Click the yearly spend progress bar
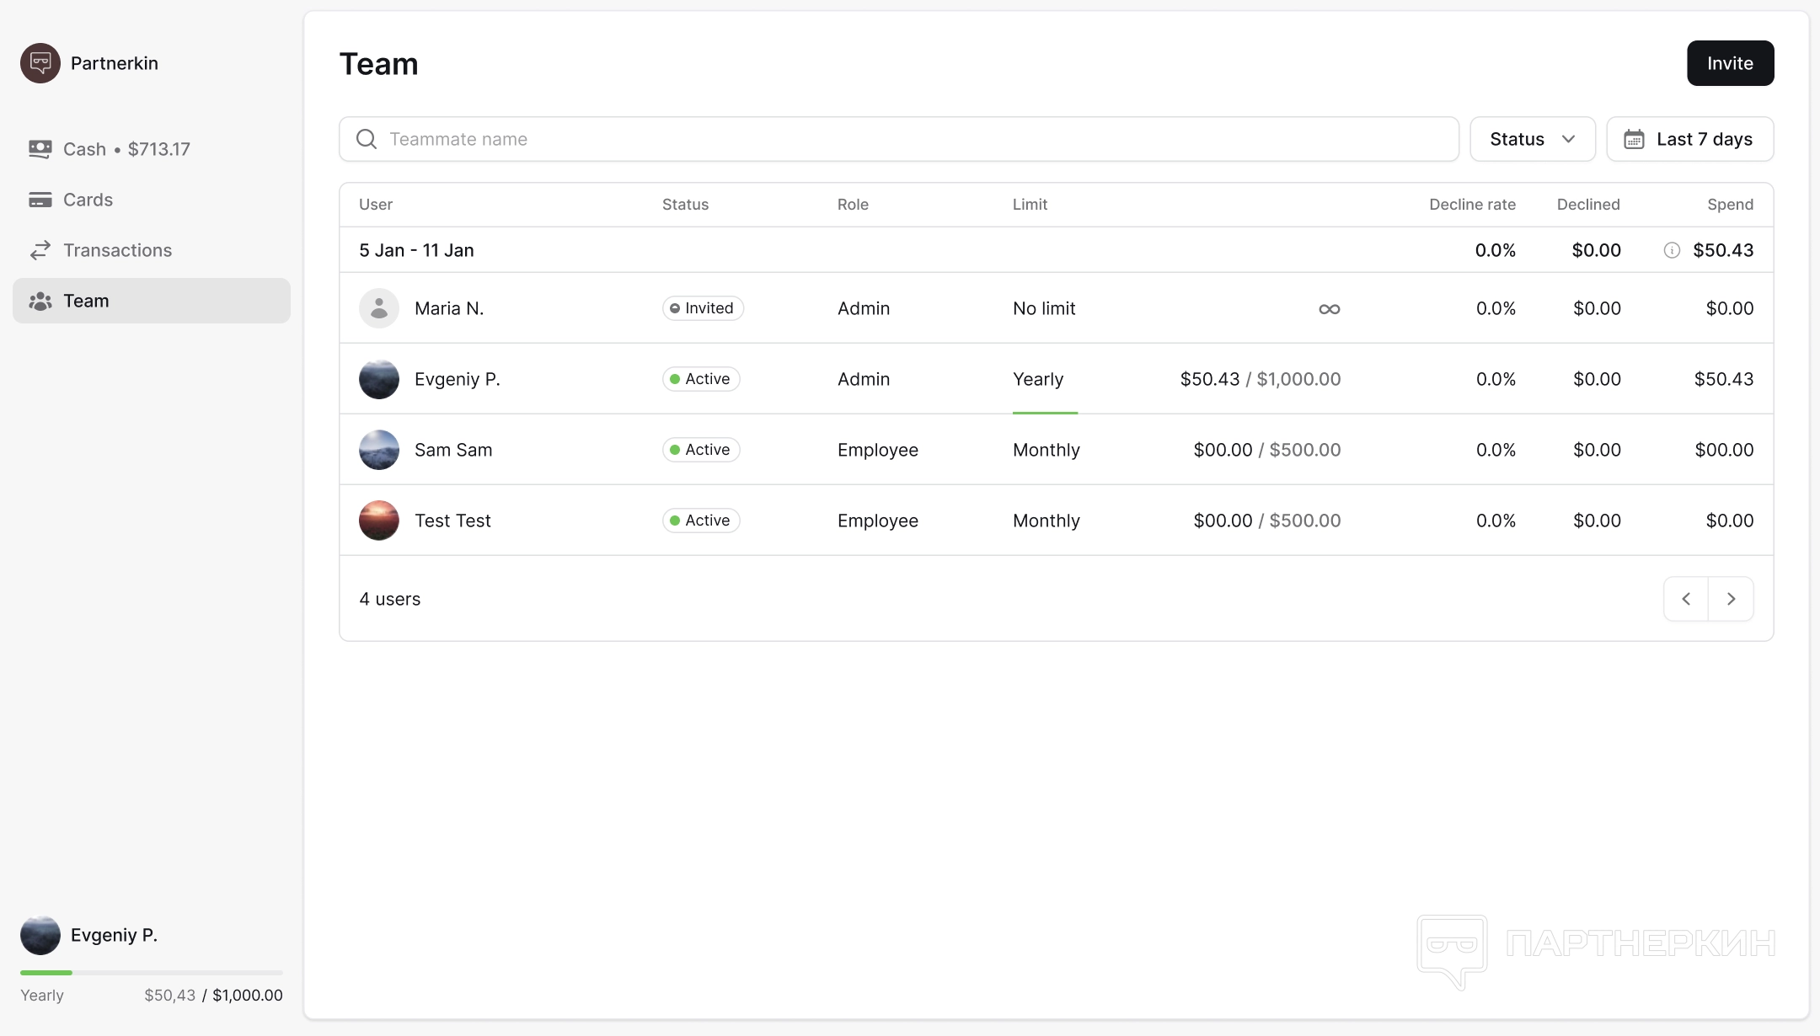The width and height of the screenshot is (1820, 1036). (x=152, y=973)
